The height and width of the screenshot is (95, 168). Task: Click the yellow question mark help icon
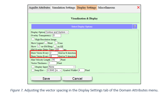pyautogui.click(x=135, y=27)
